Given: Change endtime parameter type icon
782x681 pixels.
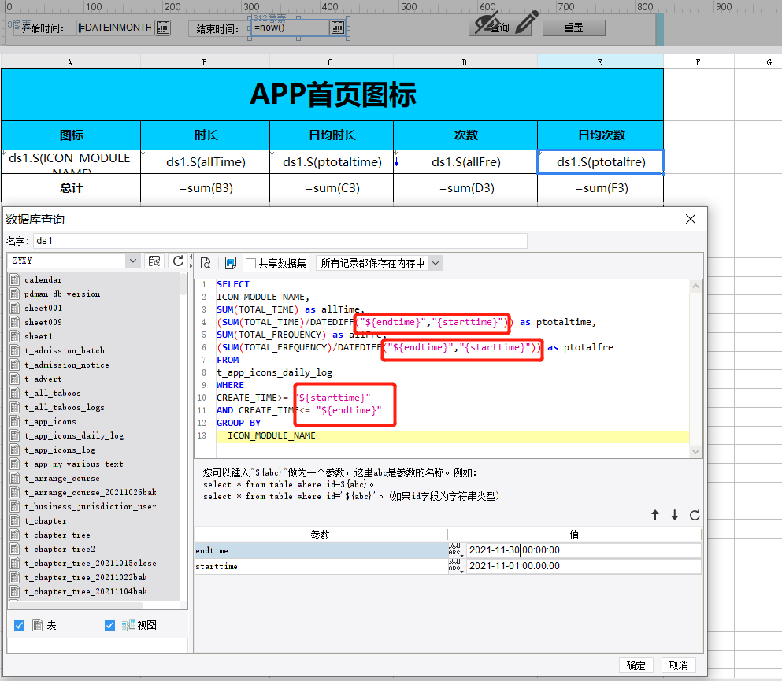Looking at the screenshot, I should click(x=456, y=550).
